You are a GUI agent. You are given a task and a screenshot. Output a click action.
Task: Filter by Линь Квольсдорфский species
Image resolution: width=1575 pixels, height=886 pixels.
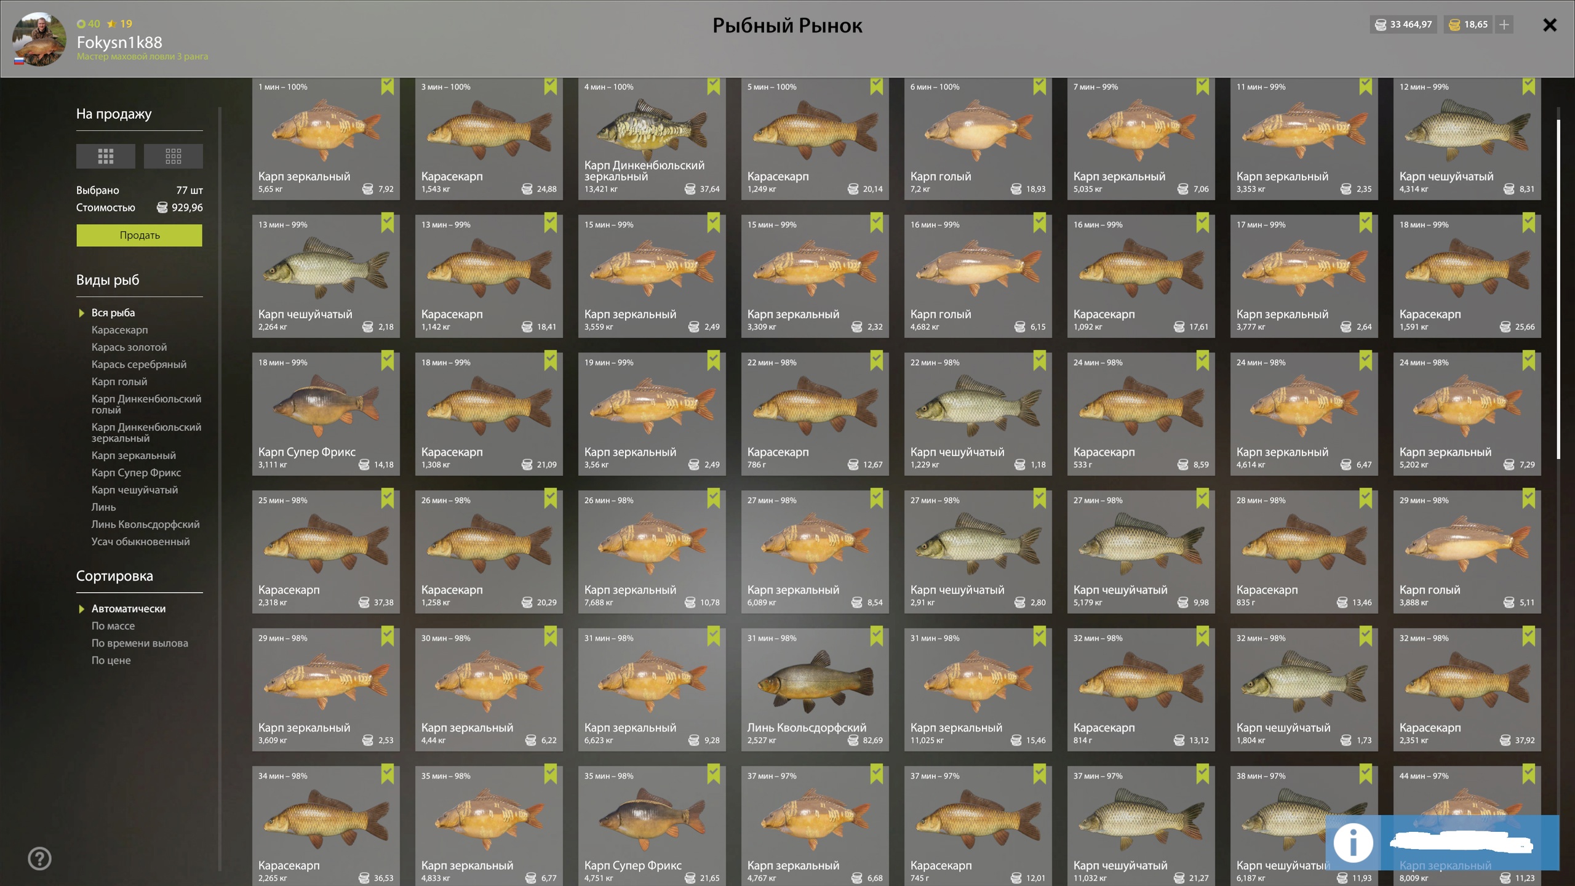(x=146, y=524)
